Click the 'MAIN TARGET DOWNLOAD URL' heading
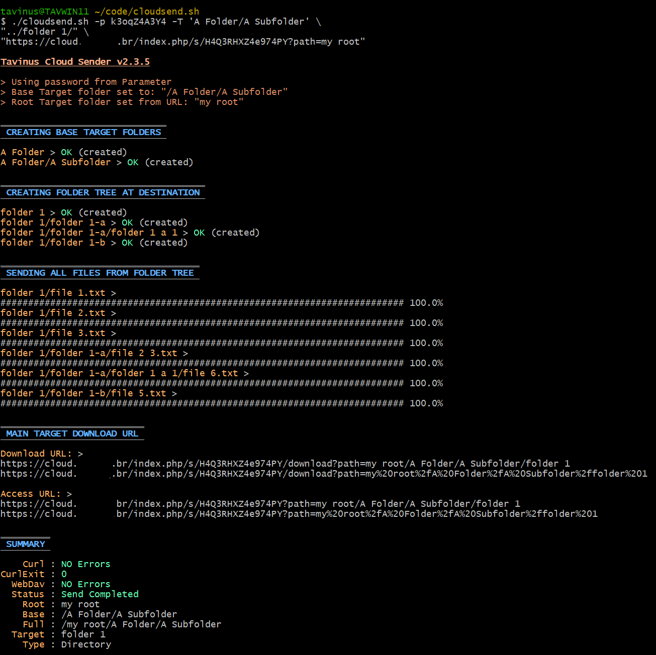Viewport: 656px width, 655px height. 72,433
